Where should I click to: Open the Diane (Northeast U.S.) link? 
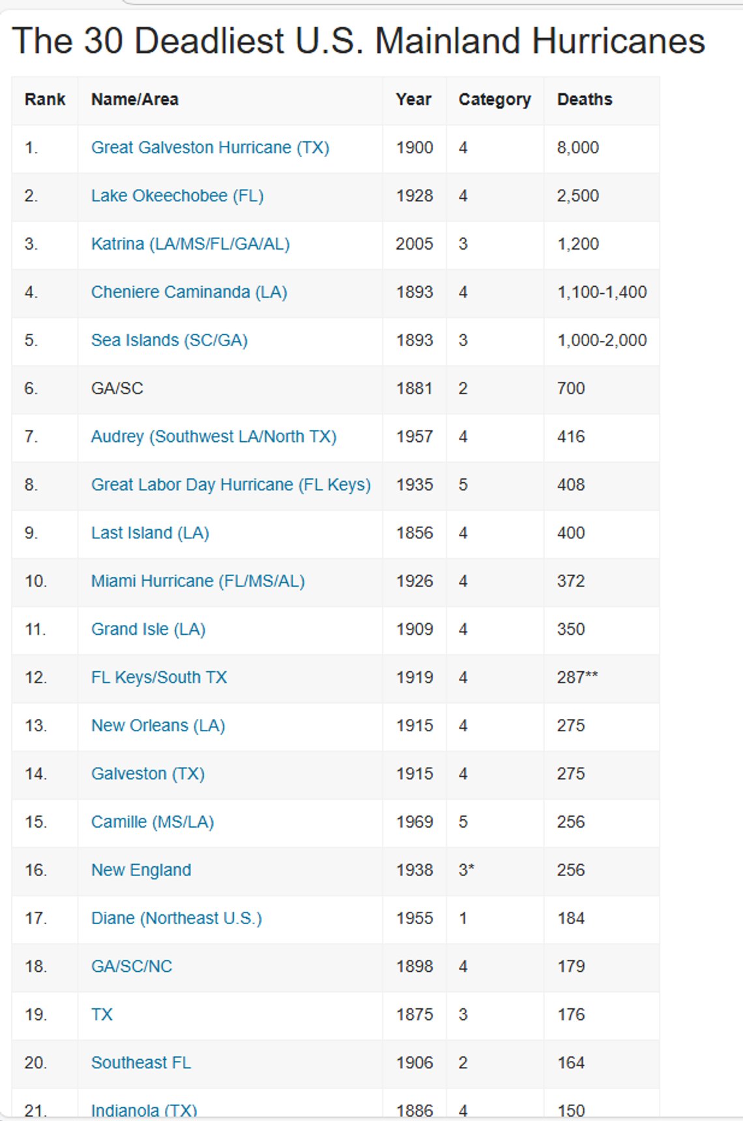click(177, 919)
